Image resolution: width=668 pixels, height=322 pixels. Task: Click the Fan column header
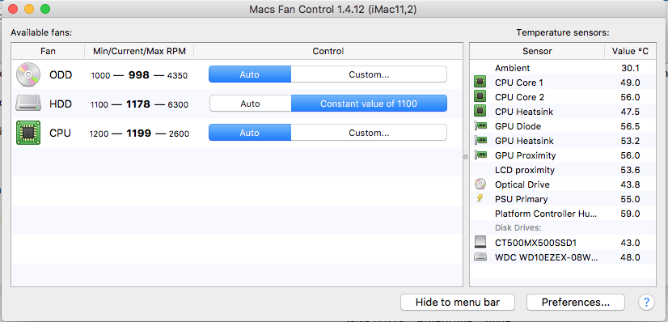(x=48, y=51)
